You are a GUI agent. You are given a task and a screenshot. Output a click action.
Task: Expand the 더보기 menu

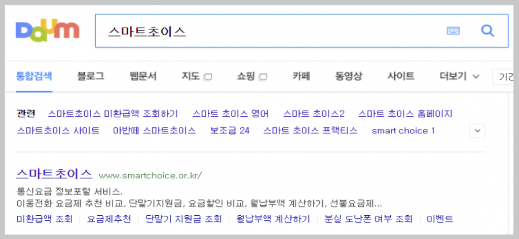click(x=459, y=77)
